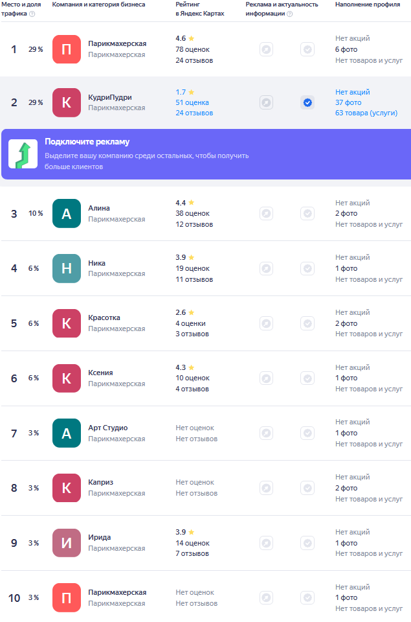411x622 pixels.
Task: Click the 'Рейтинг в Яндекс Картах' column header
Action: (200, 8)
